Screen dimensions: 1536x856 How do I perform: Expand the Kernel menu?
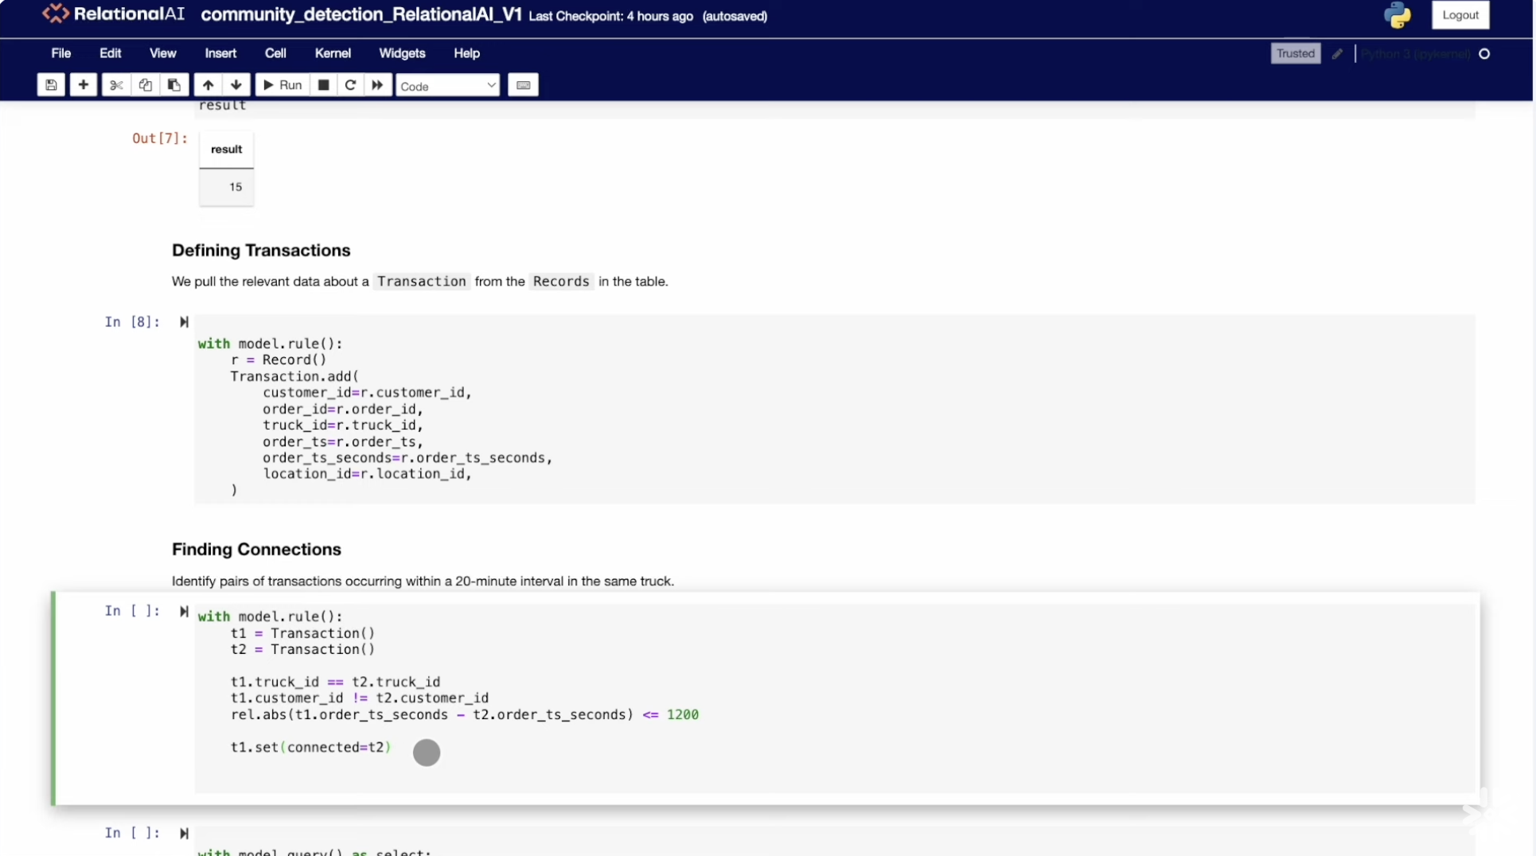coord(333,53)
